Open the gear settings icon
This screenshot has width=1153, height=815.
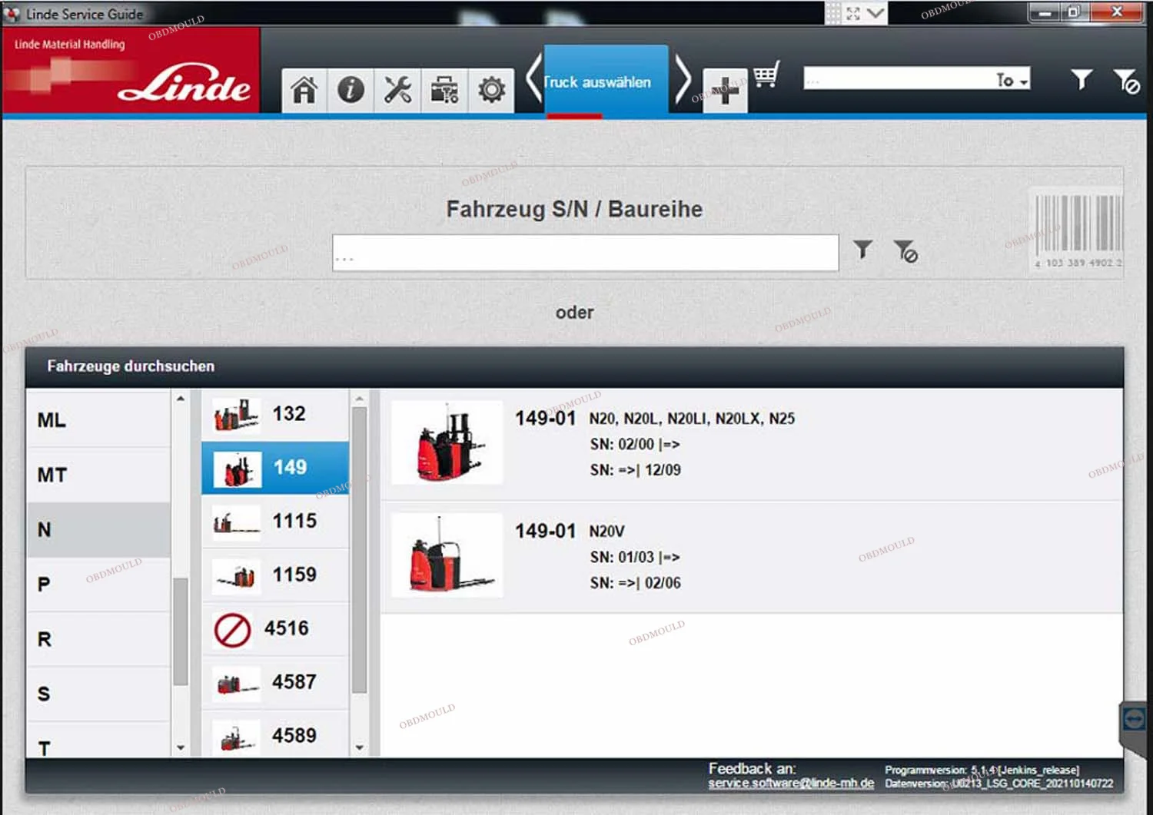491,91
